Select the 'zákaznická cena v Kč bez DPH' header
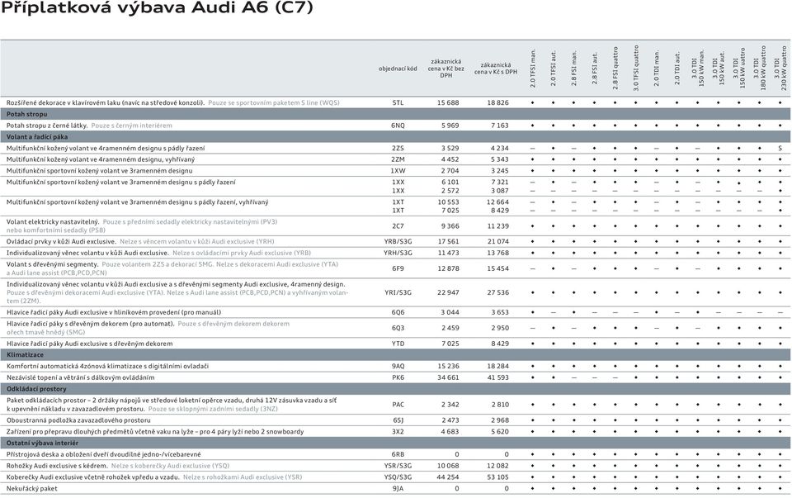The height and width of the screenshot is (498, 792). click(x=446, y=69)
